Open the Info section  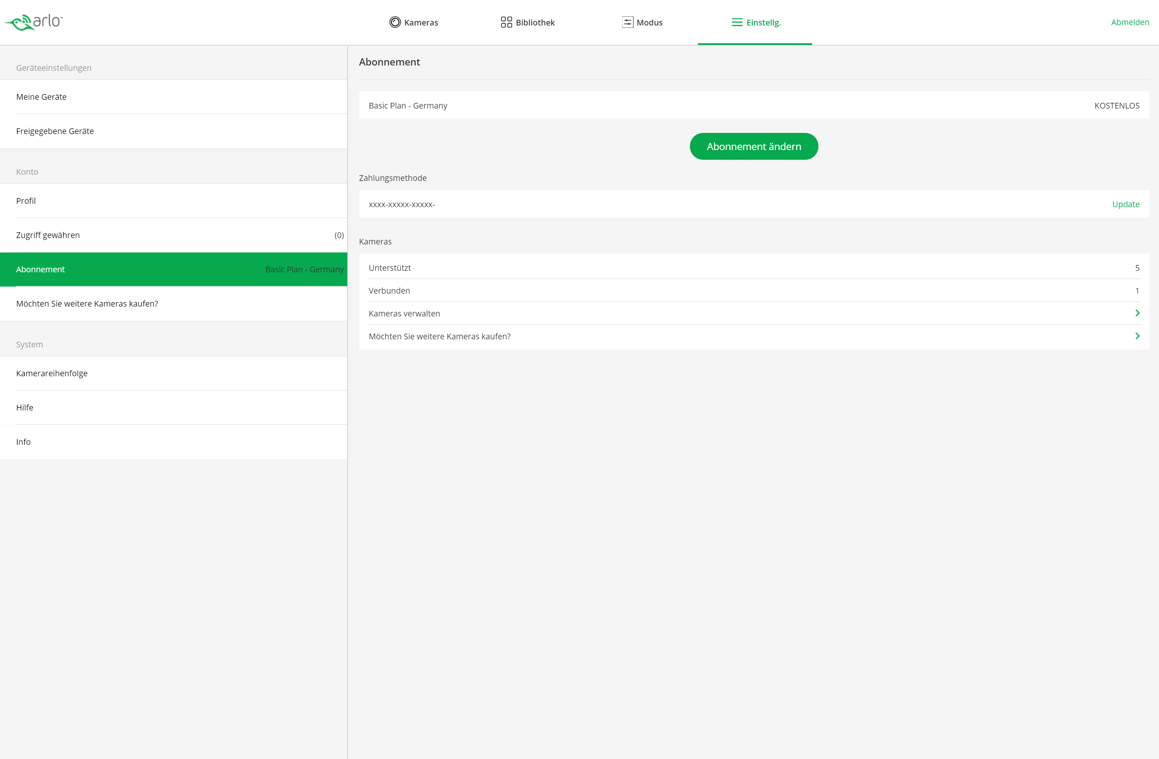173,442
